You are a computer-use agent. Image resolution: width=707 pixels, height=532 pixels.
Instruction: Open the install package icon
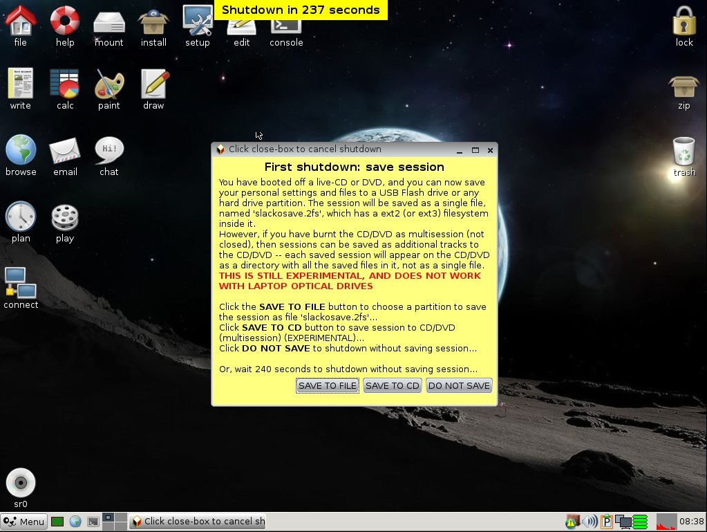click(153, 23)
